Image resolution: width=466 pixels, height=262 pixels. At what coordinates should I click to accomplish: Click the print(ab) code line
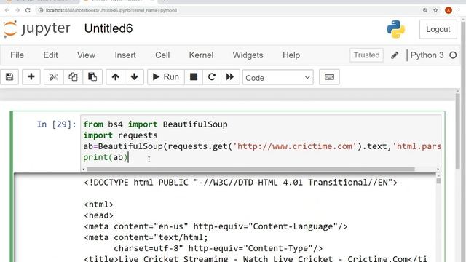[x=105, y=157]
